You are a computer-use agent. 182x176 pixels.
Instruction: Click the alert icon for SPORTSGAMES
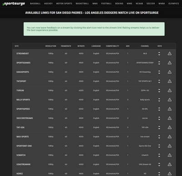(x=170, y=63)
